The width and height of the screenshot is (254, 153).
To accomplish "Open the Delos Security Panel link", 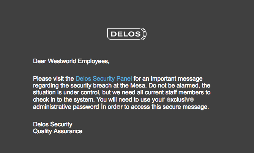I will click(104, 78).
